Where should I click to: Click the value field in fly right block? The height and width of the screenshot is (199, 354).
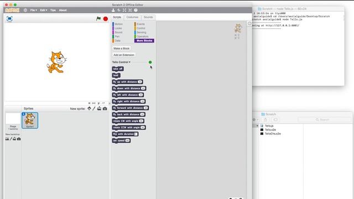click(x=143, y=102)
